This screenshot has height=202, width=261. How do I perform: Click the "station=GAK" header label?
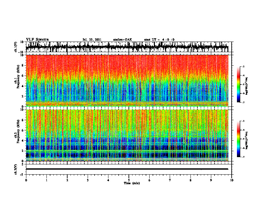123,40
